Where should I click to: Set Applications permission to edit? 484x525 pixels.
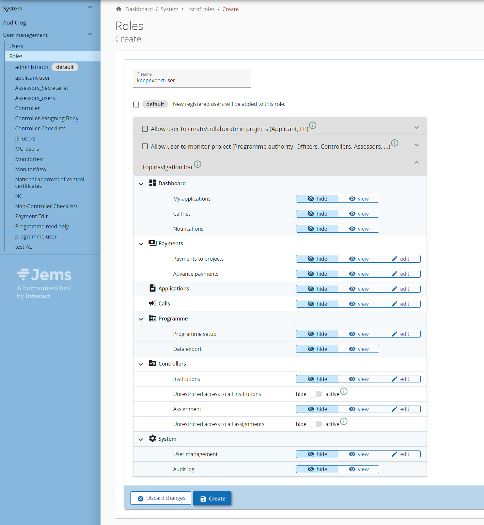point(400,289)
